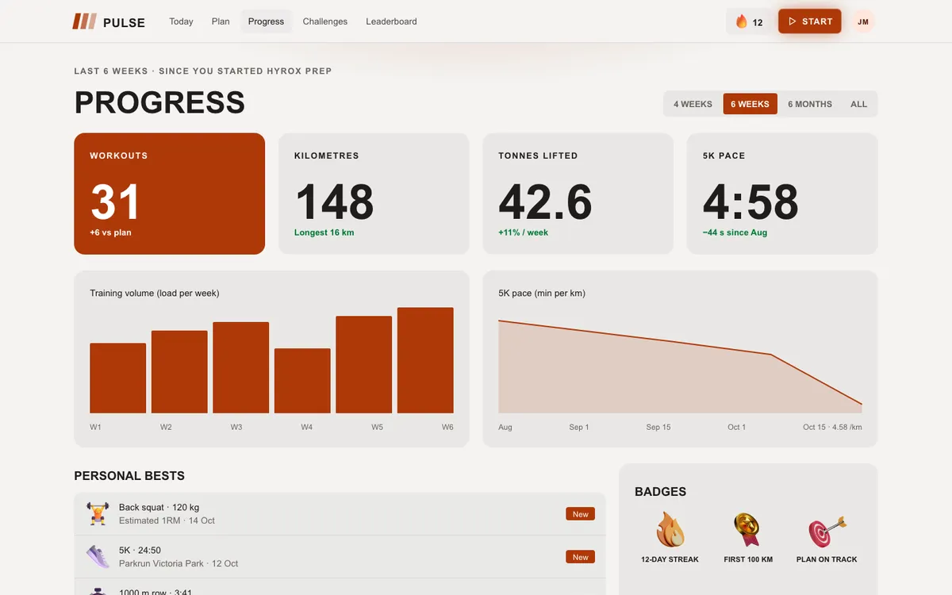
Task: Click 'Parkrun Victoria Park · 12 Oct' text
Action: 178,563
